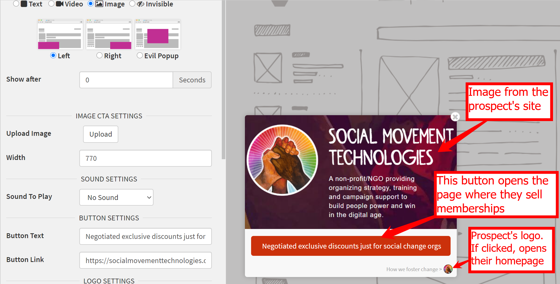Focus the Width input showing 770
The height and width of the screenshot is (284, 560).
click(145, 158)
